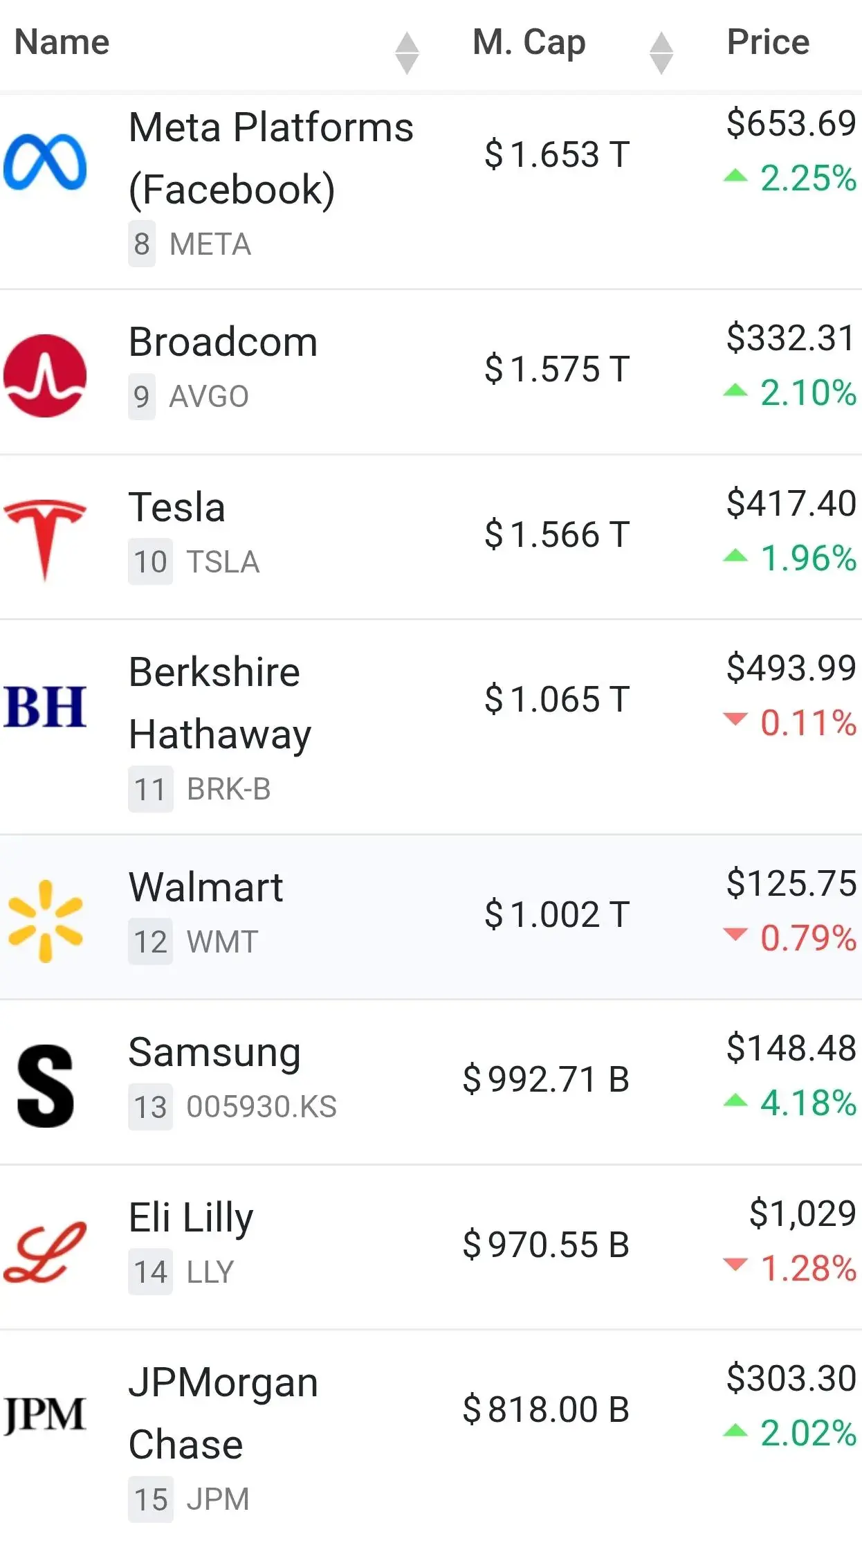Viewport: 862px width, 1543px height.
Task: Select the WMT ticker symbol
Action: coord(222,942)
